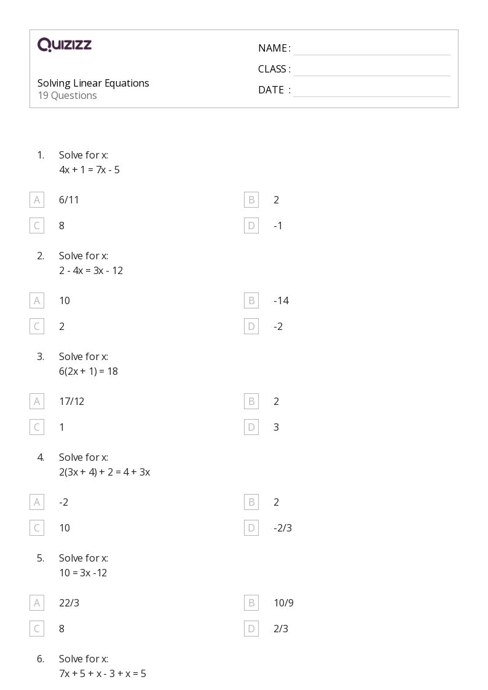The height and width of the screenshot is (690, 488).
Task: Check box D (-2/3) on question 4
Action: click(251, 528)
